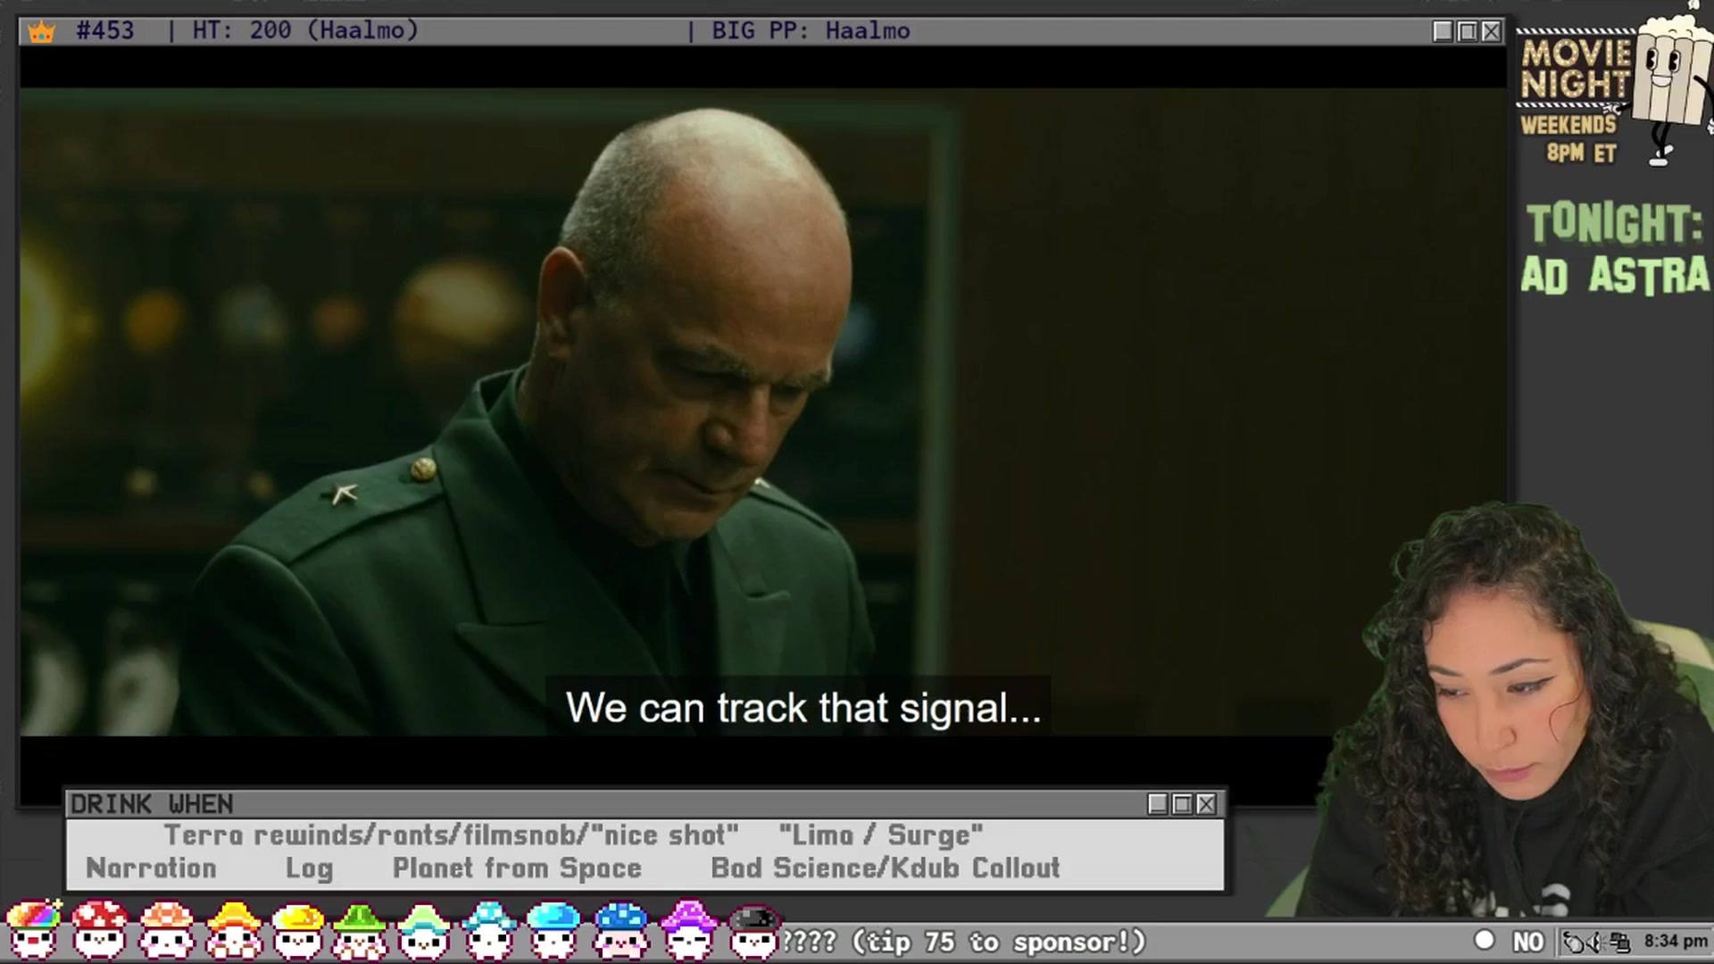Click the red white-spotted mushroom icon
Viewport: 1714px width, 964px height.
pyautogui.click(x=99, y=931)
